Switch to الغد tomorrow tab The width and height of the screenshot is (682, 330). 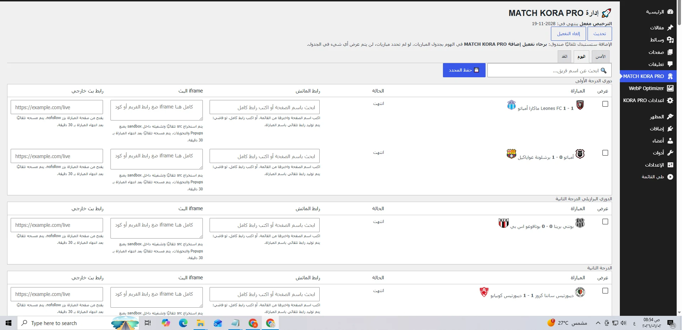pyautogui.click(x=564, y=57)
